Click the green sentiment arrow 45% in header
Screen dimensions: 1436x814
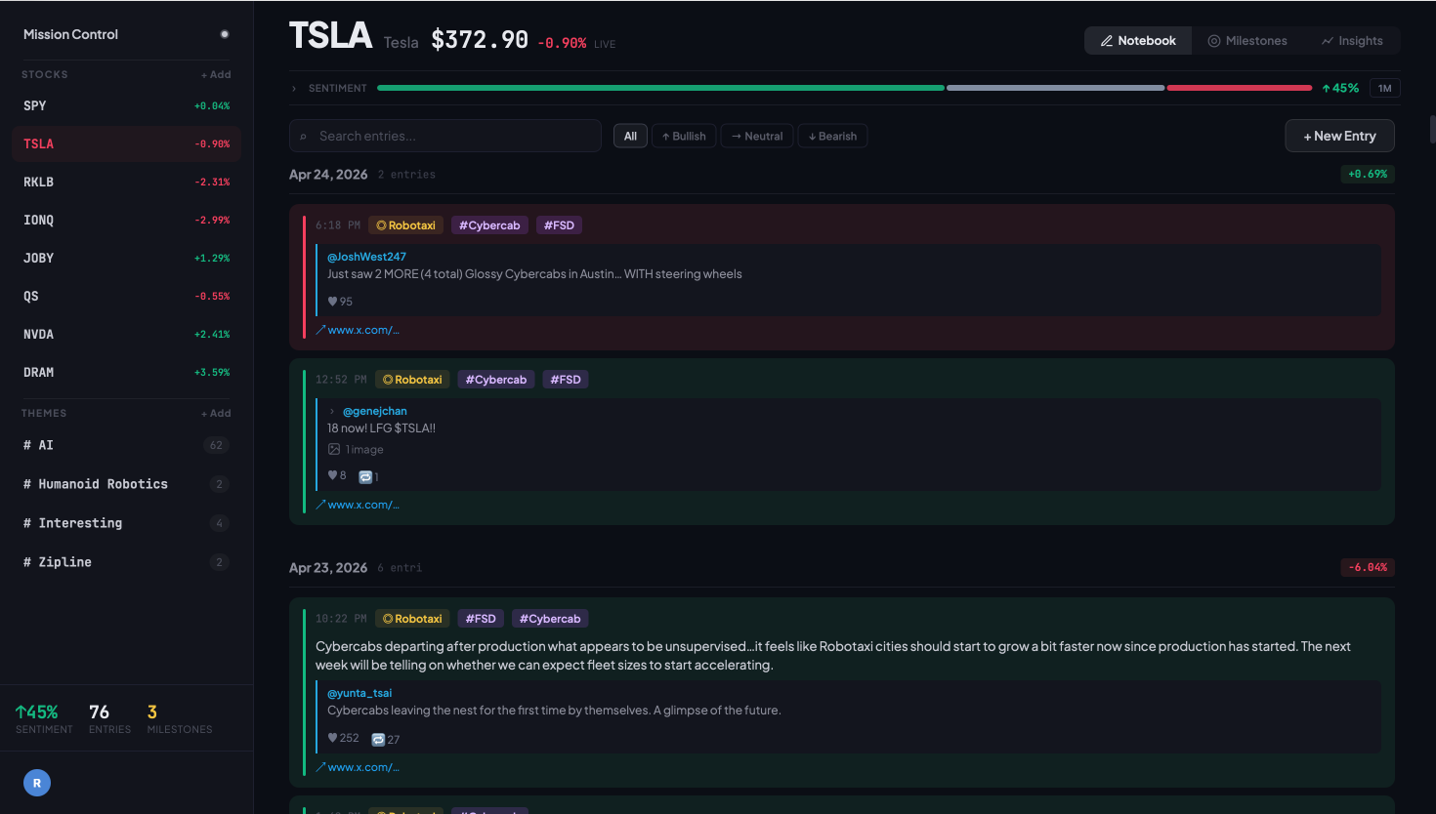click(1340, 88)
